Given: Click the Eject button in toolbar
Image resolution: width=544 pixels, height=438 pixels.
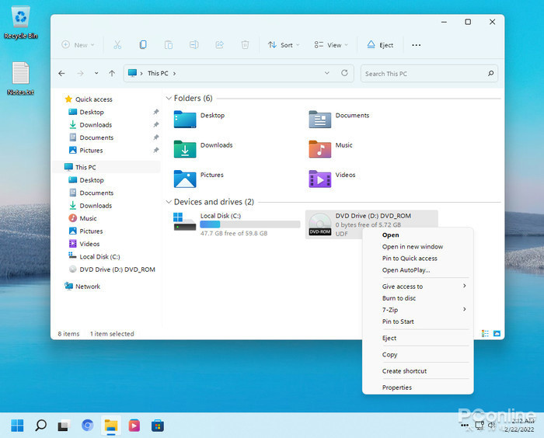Looking at the screenshot, I should tap(380, 45).
